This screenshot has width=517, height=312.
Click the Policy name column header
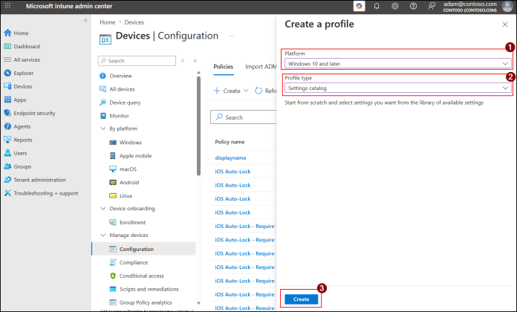click(x=230, y=142)
